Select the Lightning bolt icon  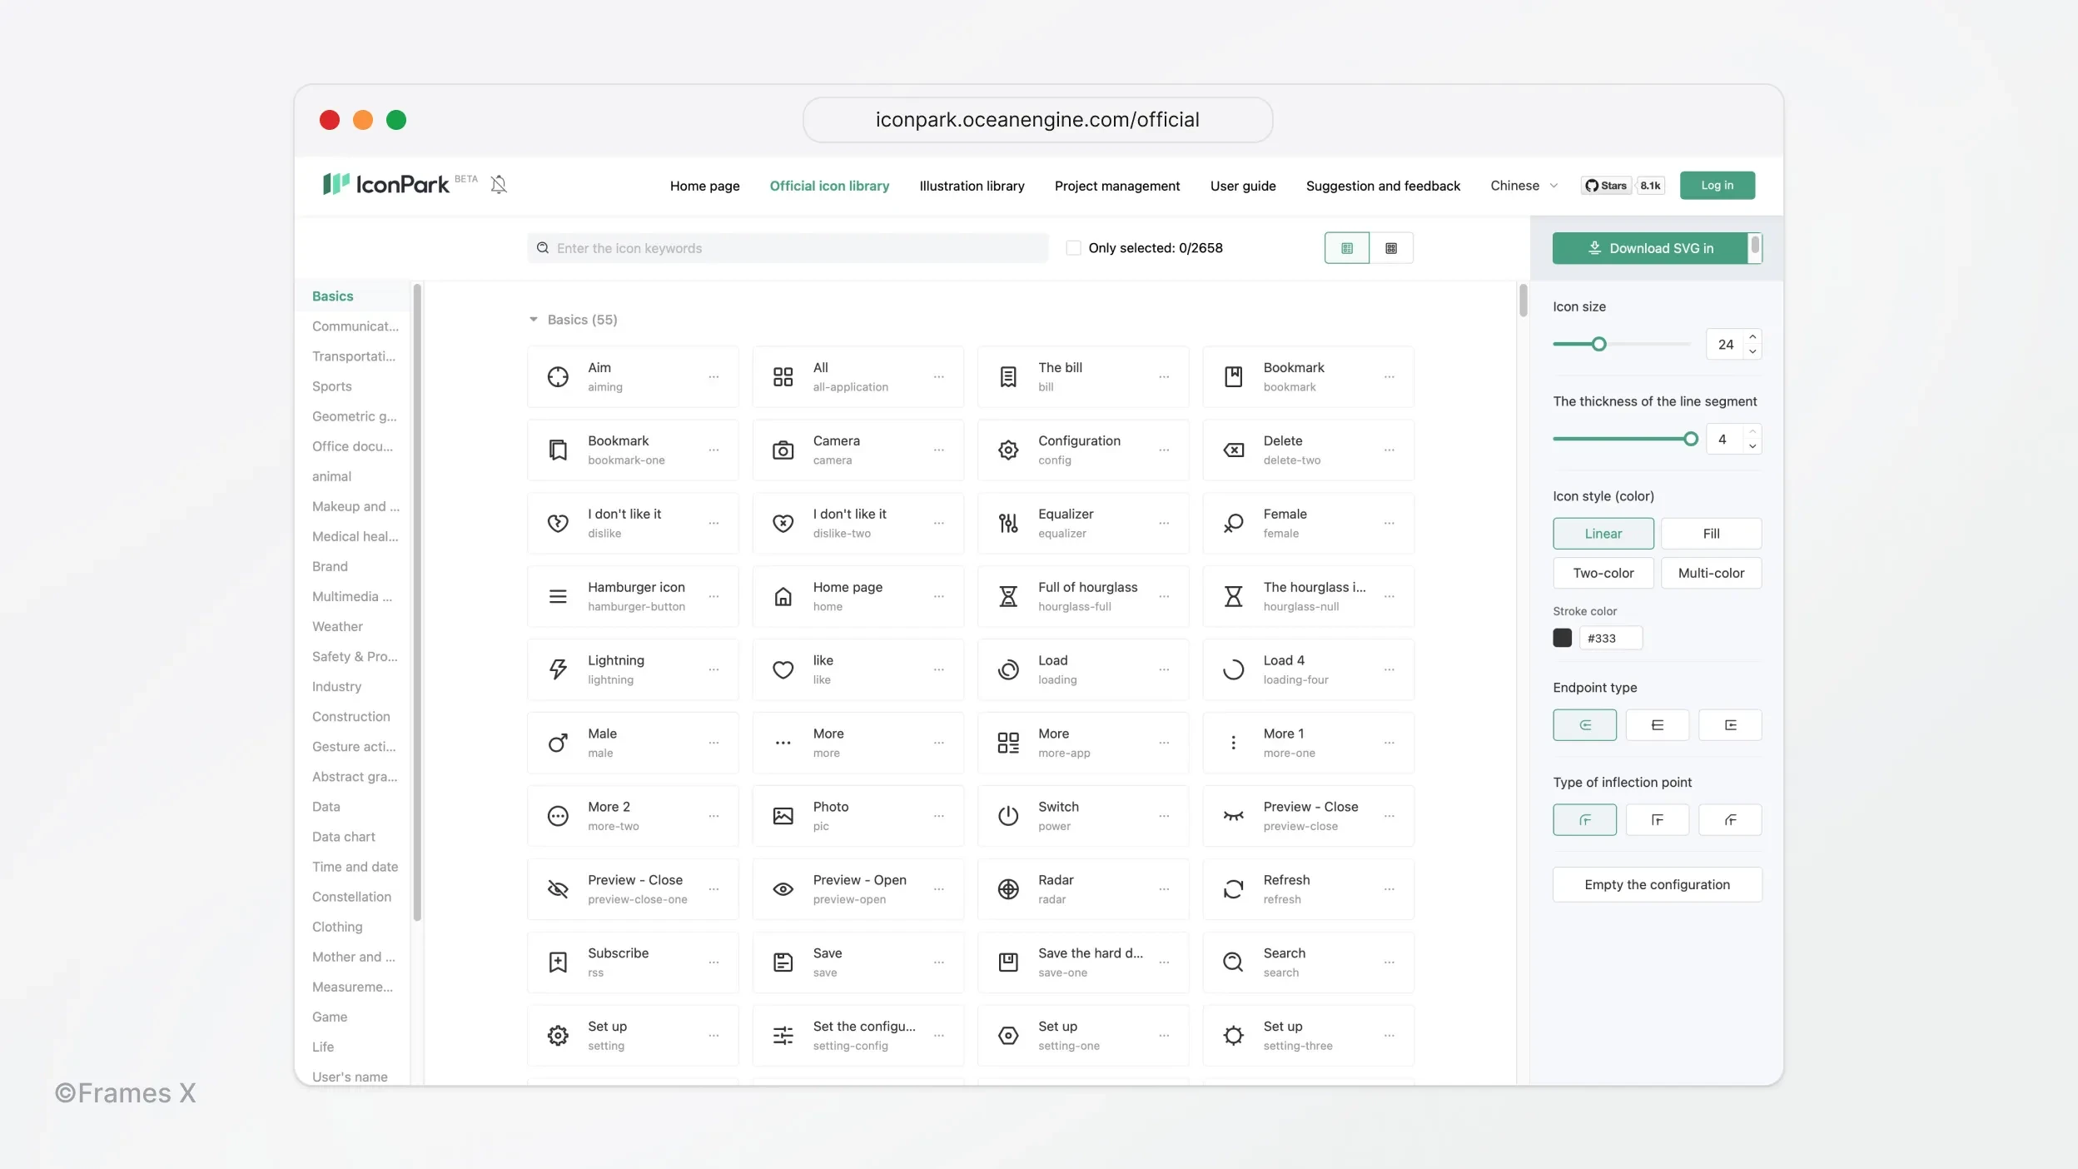click(558, 669)
